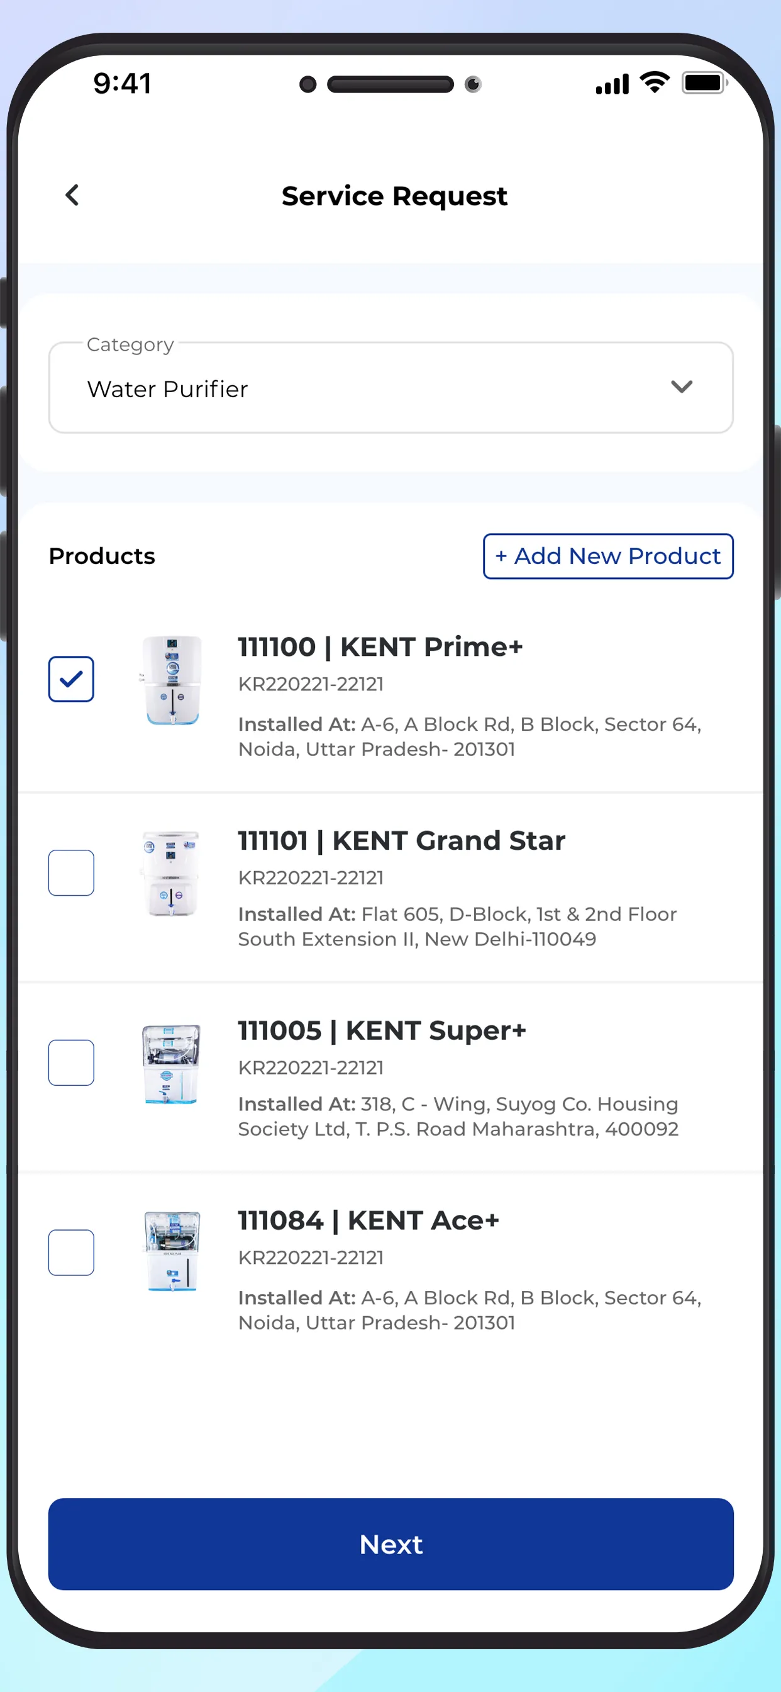Click the Category dropdown chevron arrow

pyautogui.click(x=681, y=387)
